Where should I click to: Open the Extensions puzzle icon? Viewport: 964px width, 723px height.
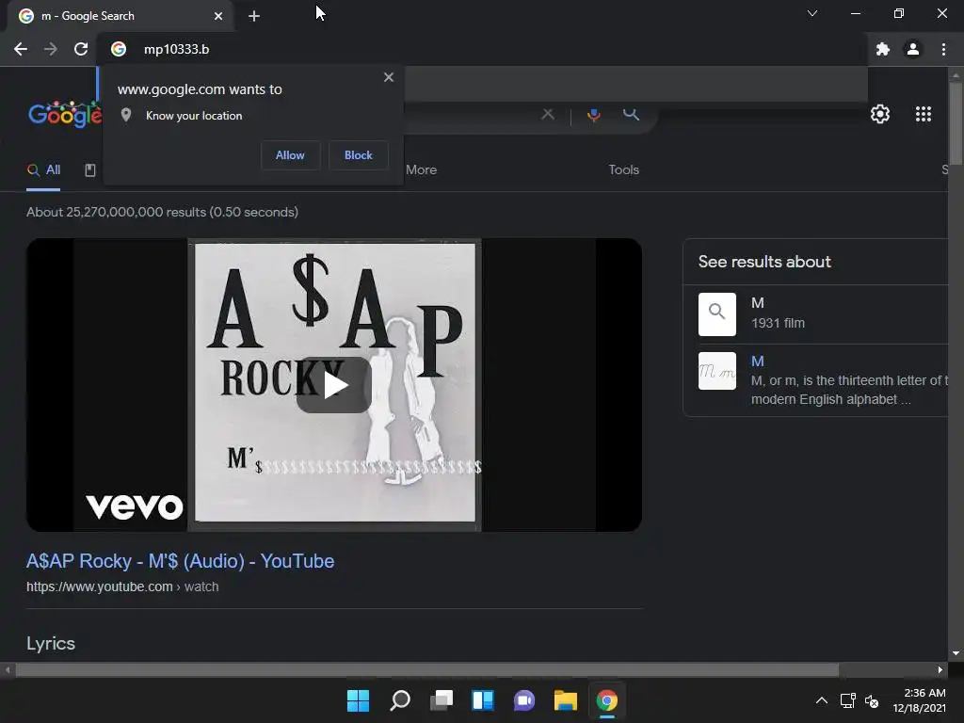pos(883,49)
